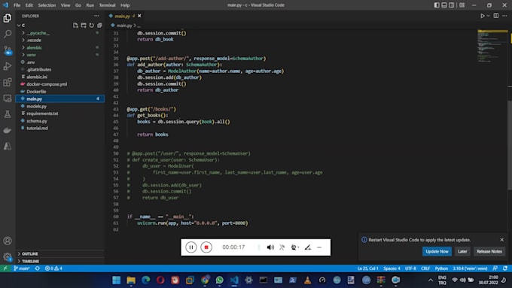Open the View menu

point(66,5)
